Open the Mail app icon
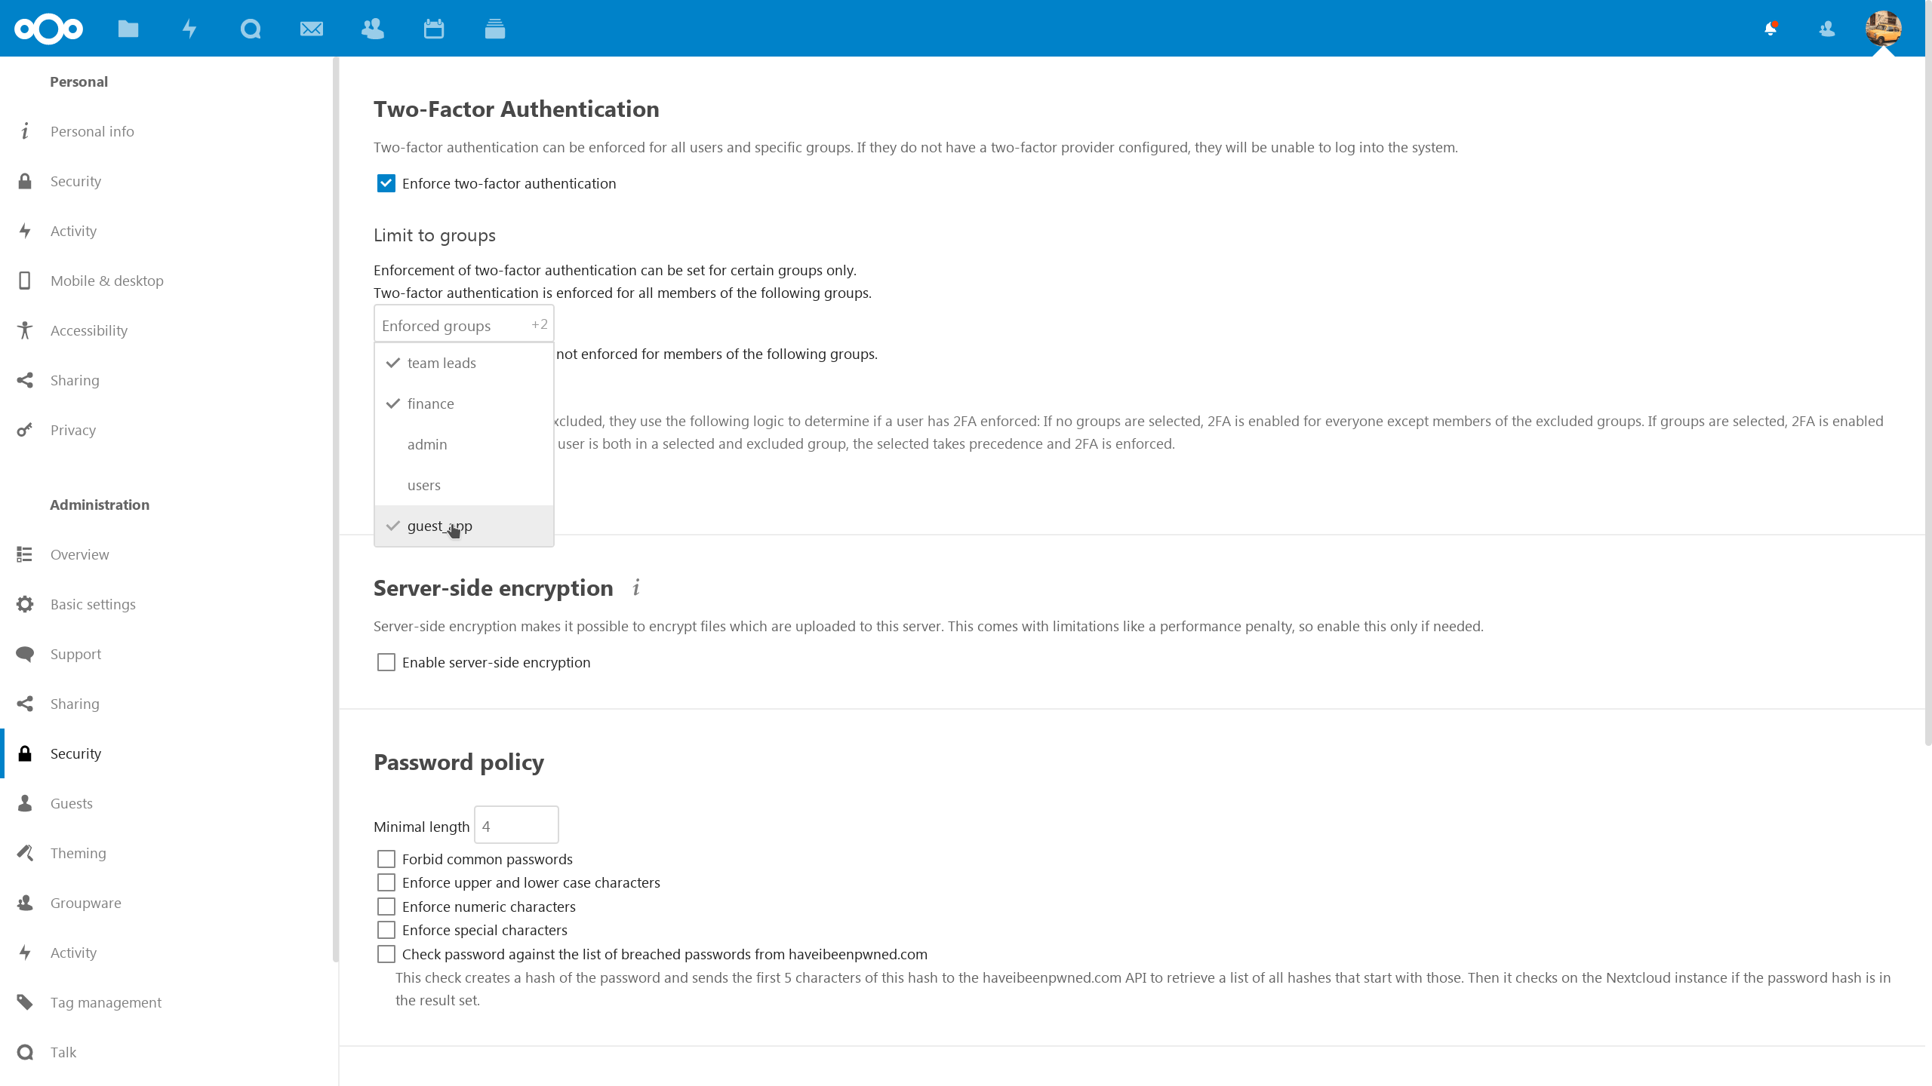The height and width of the screenshot is (1086, 1932). 312,29
